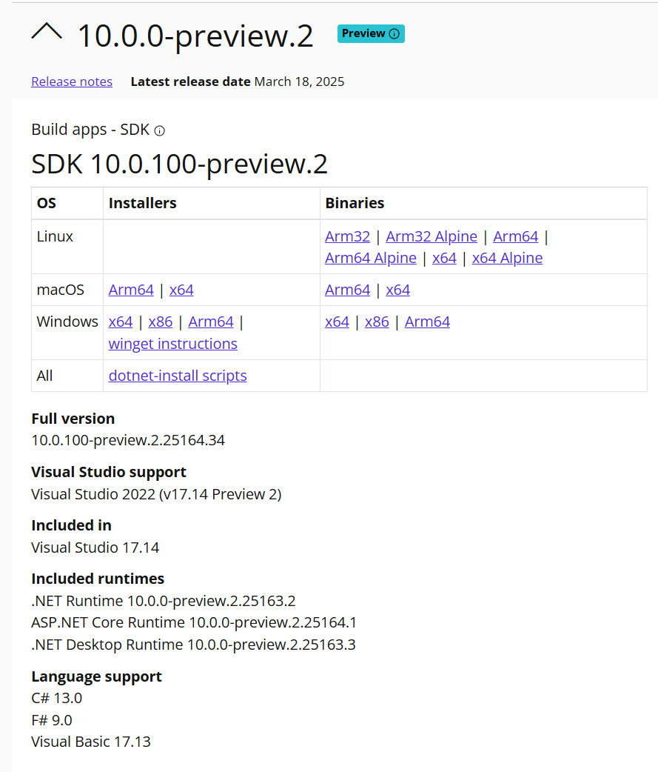Download Windows Arm64 binaries
The height and width of the screenshot is (772, 658).
[427, 322]
